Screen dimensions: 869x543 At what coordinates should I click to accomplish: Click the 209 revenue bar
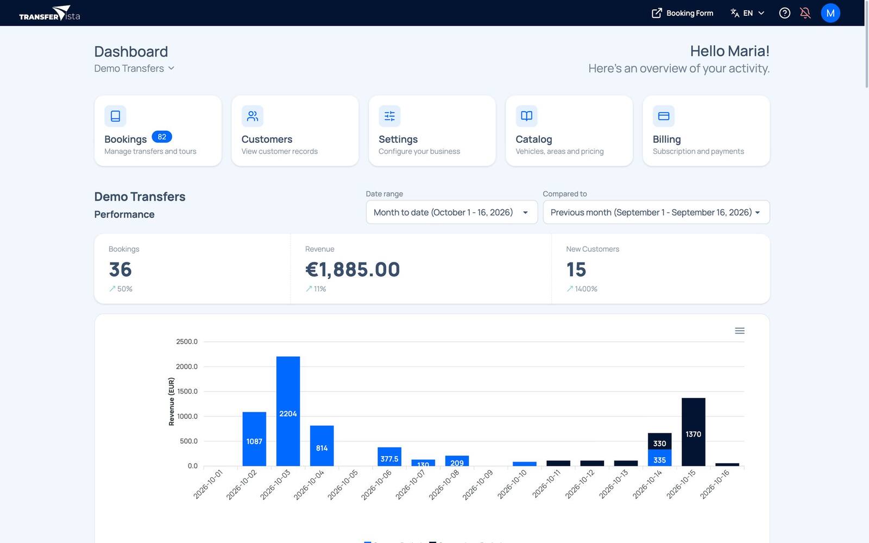point(457,461)
